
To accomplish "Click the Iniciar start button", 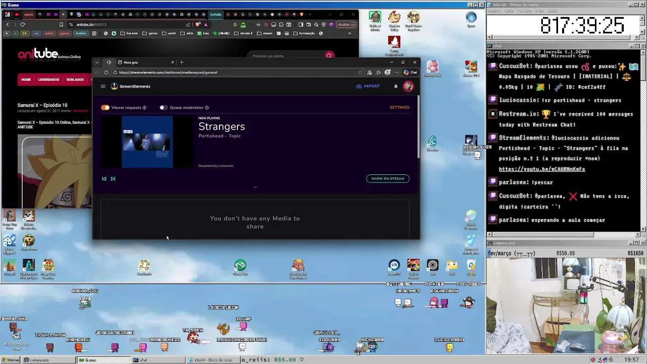I will (10, 360).
